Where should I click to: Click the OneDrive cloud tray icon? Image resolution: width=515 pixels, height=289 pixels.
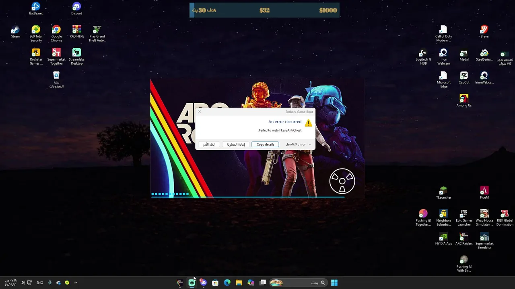58,283
